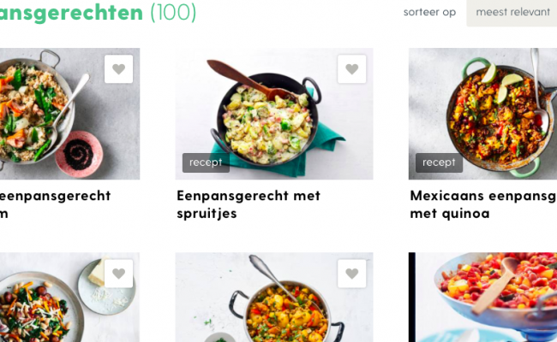Image resolution: width=557 pixels, height=342 pixels.
Task: Open 'Mexicaans eenpansgerecht met quinoa' title link
Action: tap(483, 204)
